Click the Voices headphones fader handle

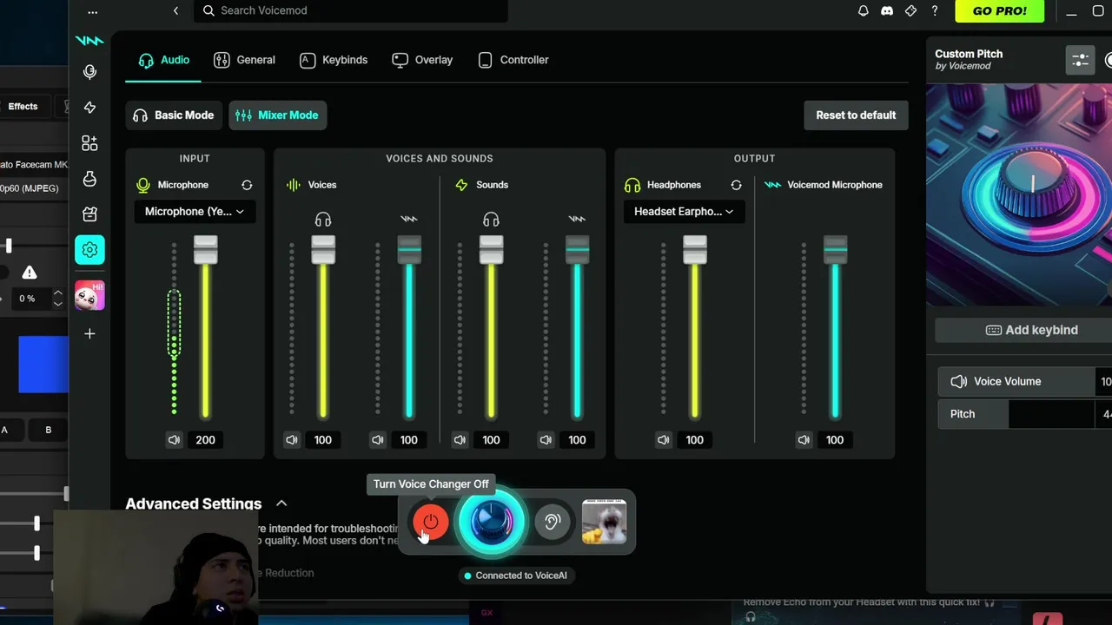tap(323, 249)
